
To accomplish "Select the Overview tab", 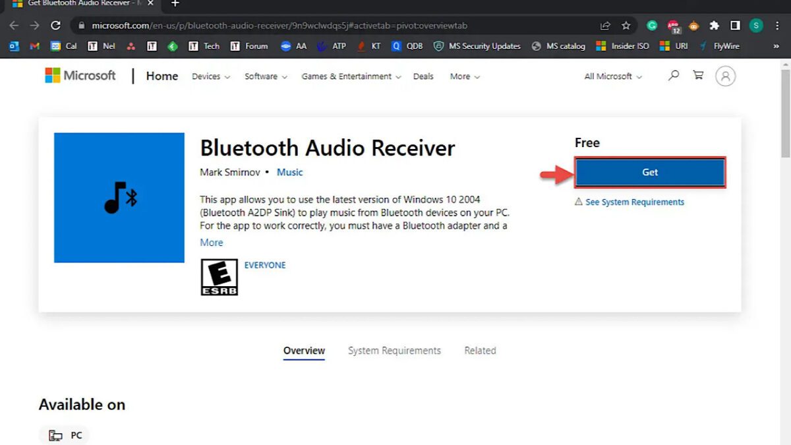I will (x=304, y=351).
